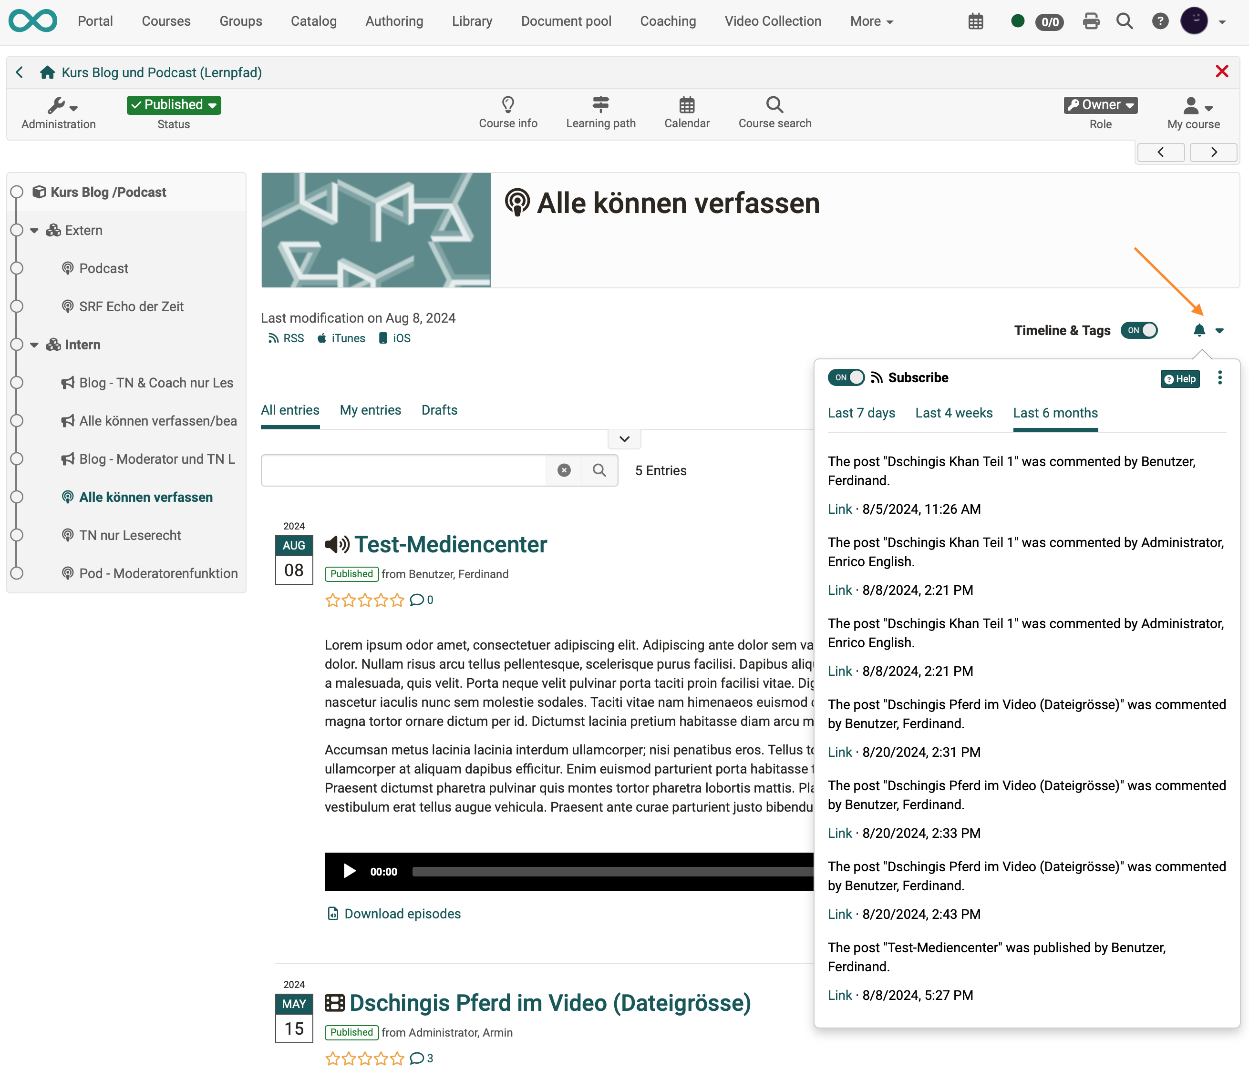Open the search magnifier in top bar
The image size is (1249, 1079).
[x=1124, y=22]
